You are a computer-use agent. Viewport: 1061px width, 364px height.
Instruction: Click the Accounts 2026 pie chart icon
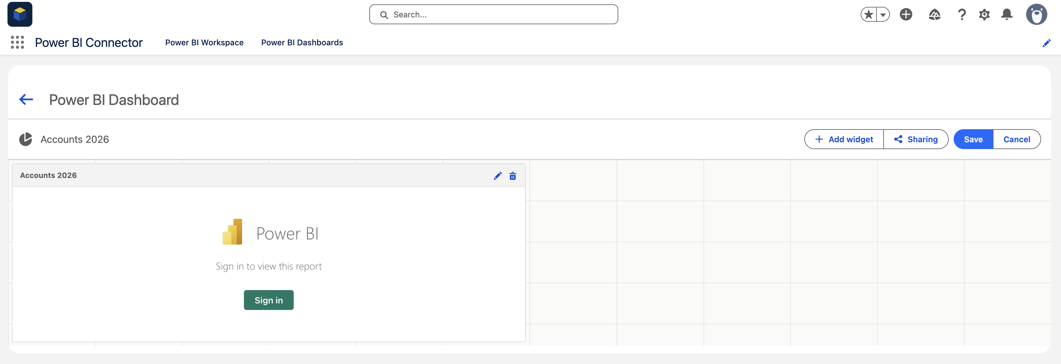coord(26,139)
